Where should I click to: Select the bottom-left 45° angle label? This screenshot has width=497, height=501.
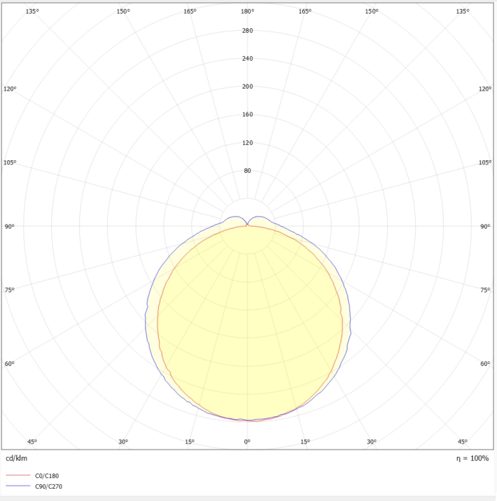[32, 442]
